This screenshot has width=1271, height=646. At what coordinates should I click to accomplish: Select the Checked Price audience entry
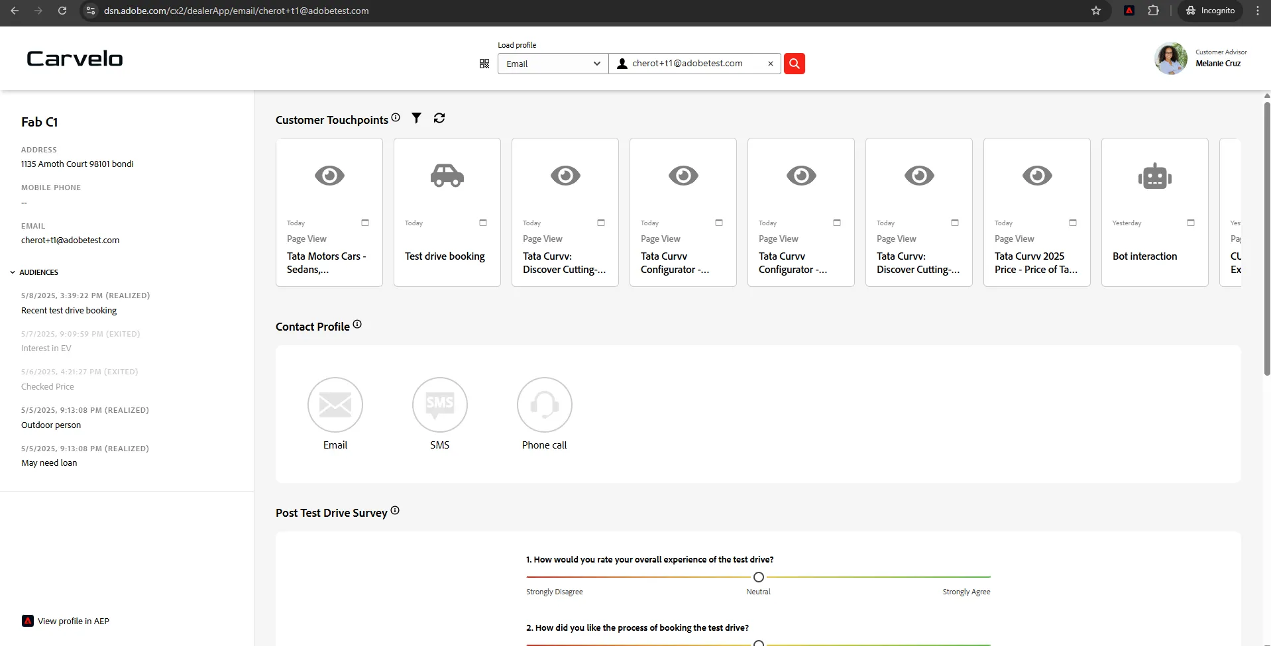click(x=48, y=387)
